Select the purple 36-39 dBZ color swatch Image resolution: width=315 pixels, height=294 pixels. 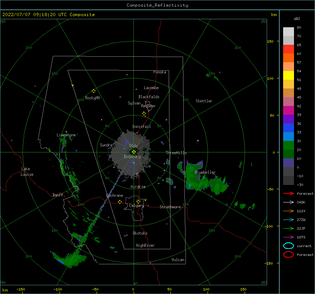tap(288, 119)
